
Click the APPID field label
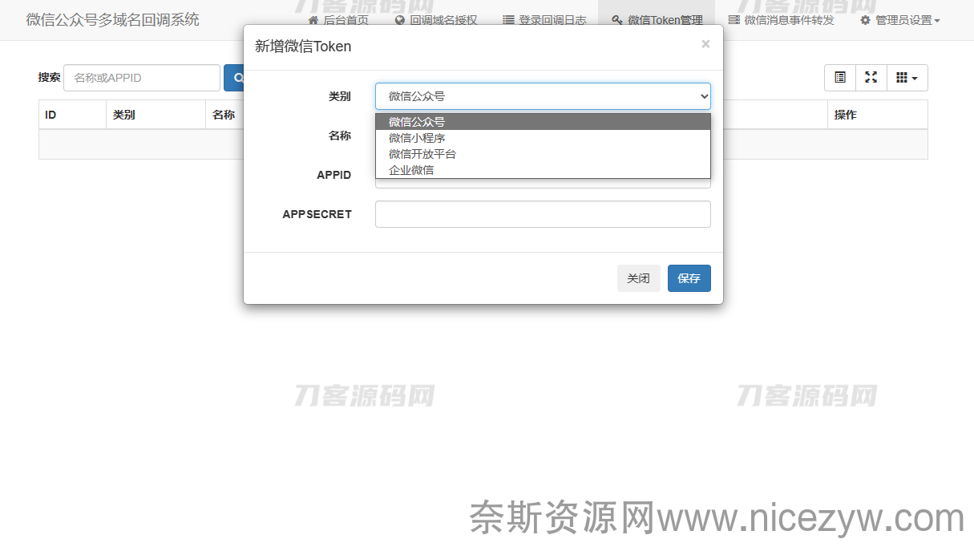[334, 175]
